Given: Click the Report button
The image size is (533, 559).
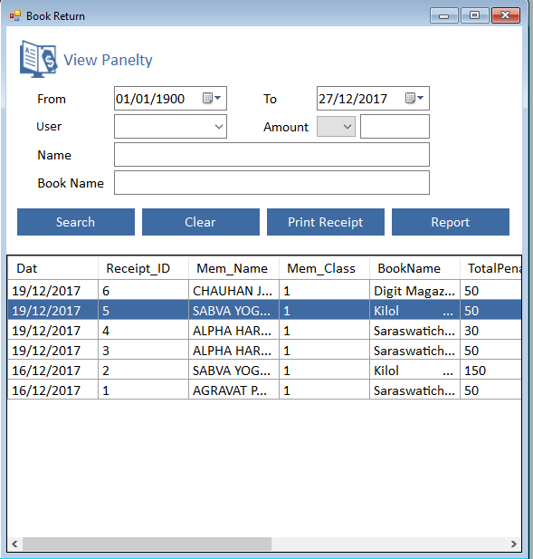Looking at the screenshot, I should pyautogui.click(x=451, y=222).
